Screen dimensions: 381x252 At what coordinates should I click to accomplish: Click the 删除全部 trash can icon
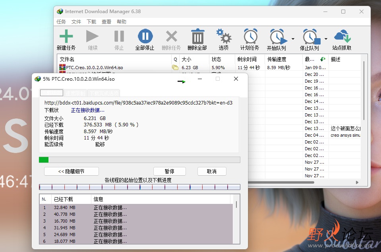[198, 36]
